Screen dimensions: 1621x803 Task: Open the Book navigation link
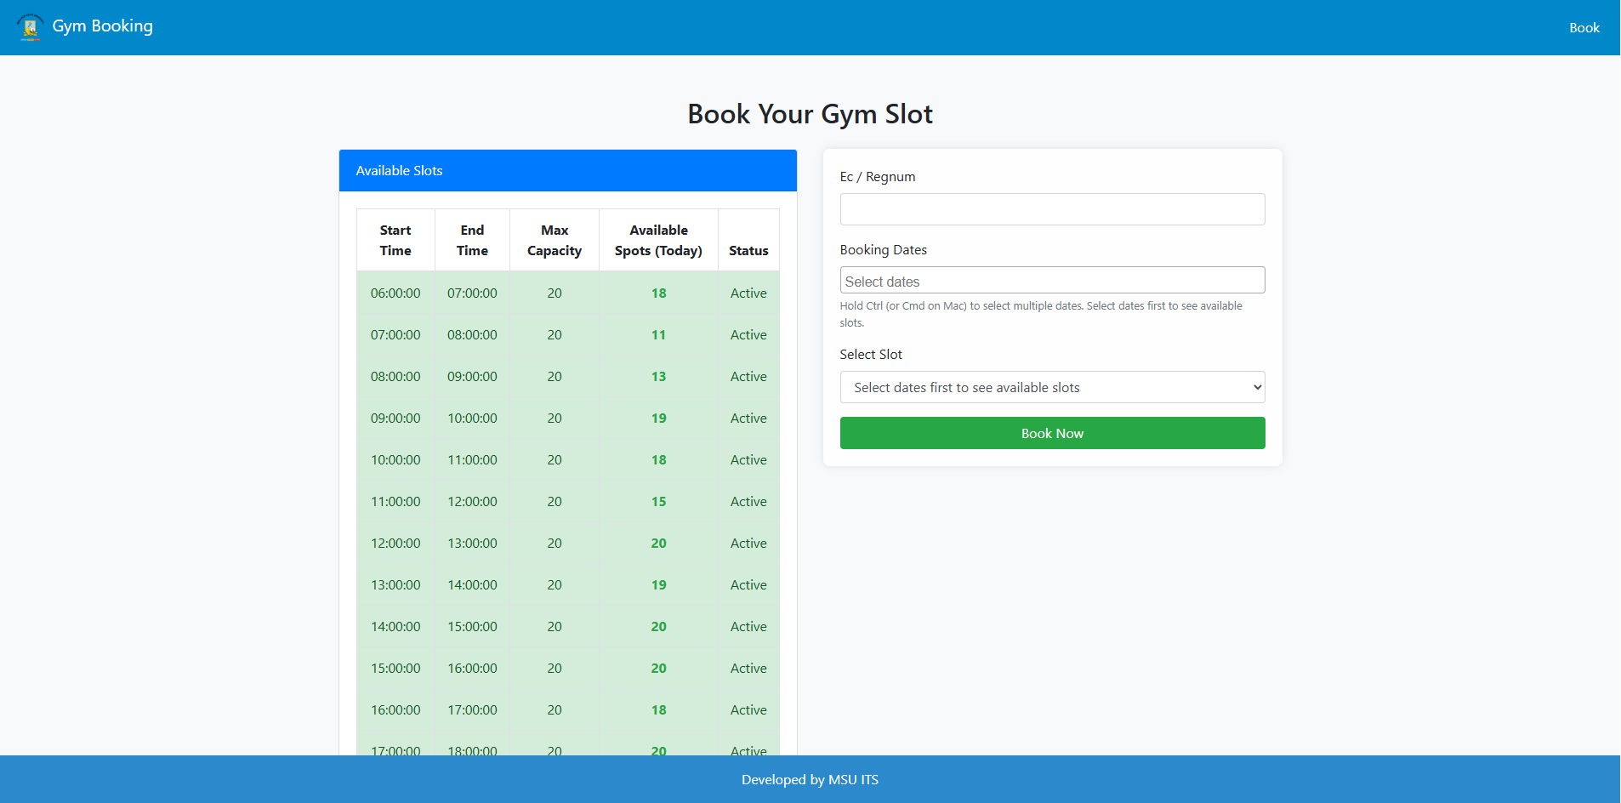tap(1584, 28)
